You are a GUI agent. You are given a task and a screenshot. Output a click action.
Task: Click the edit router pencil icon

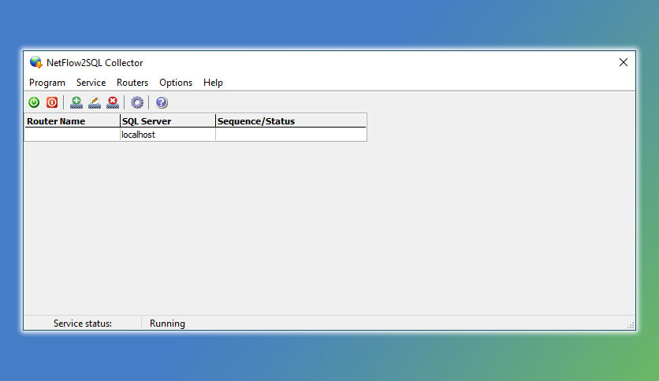pos(95,102)
